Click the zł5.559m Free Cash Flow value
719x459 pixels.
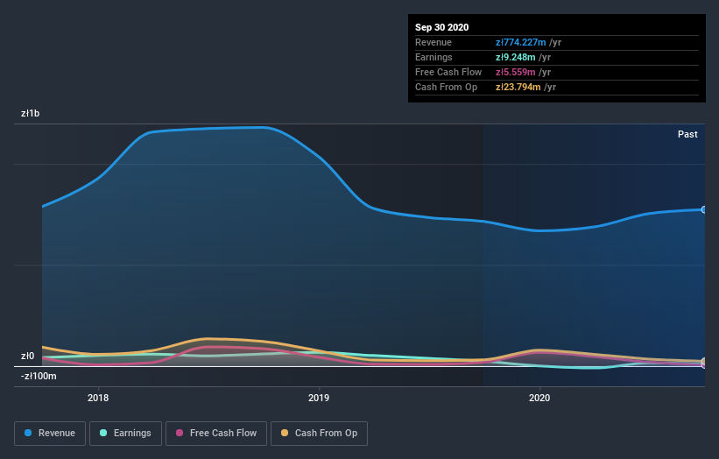coord(516,72)
